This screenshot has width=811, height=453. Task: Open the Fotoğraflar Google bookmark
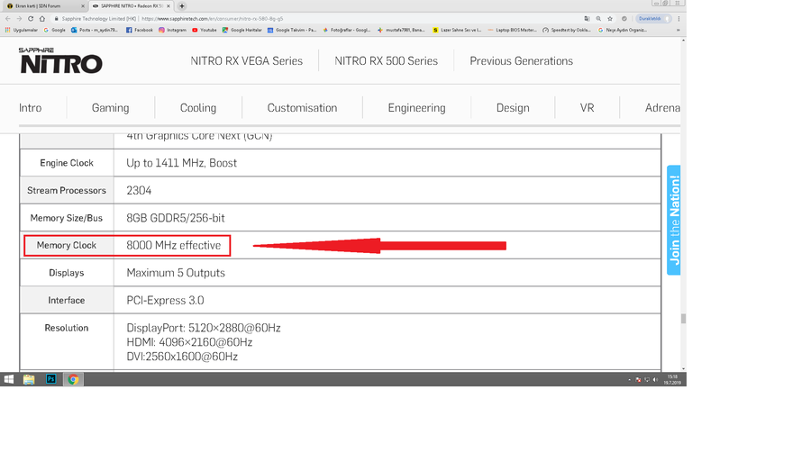coord(347,30)
